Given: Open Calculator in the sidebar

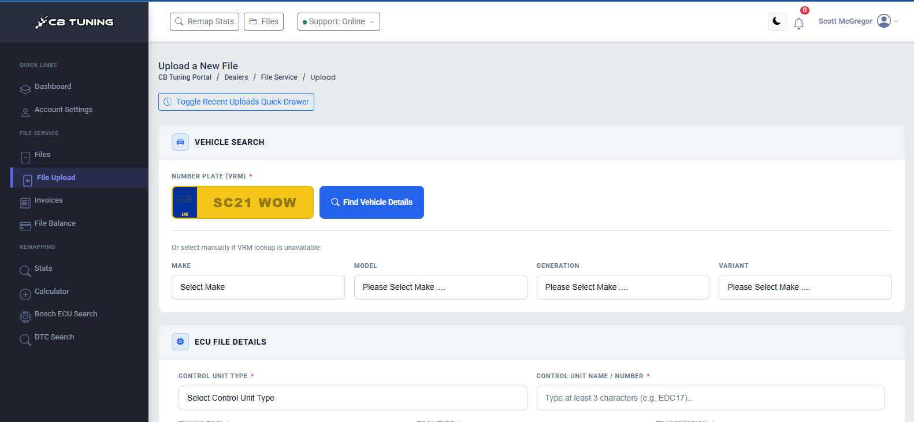Looking at the screenshot, I should [52, 292].
